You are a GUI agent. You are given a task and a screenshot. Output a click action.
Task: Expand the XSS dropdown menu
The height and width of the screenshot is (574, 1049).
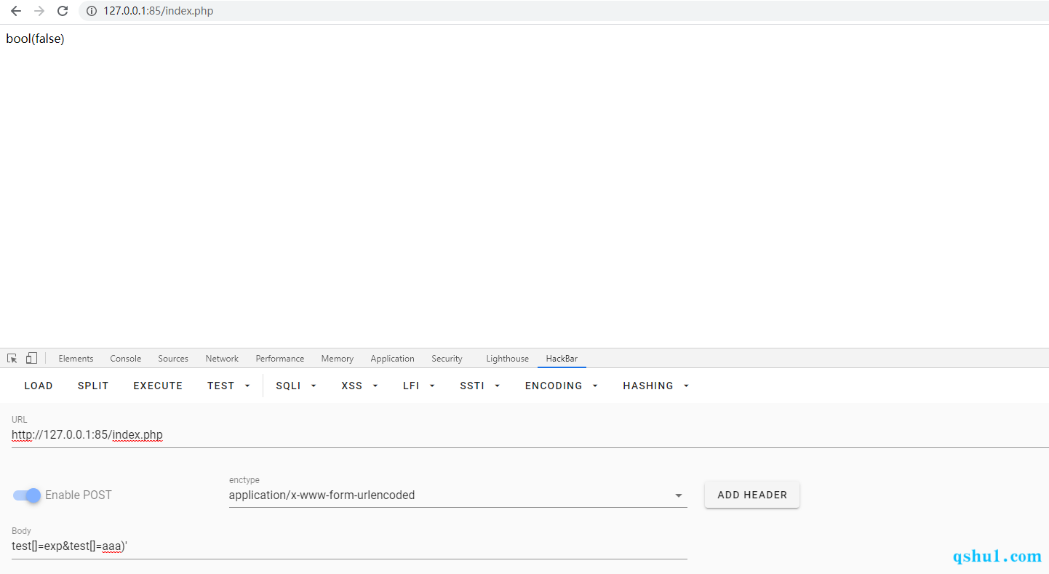point(359,386)
